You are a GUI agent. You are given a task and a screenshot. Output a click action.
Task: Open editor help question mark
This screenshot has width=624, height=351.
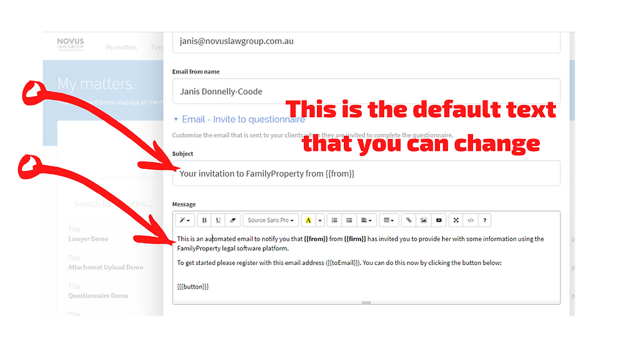485,220
